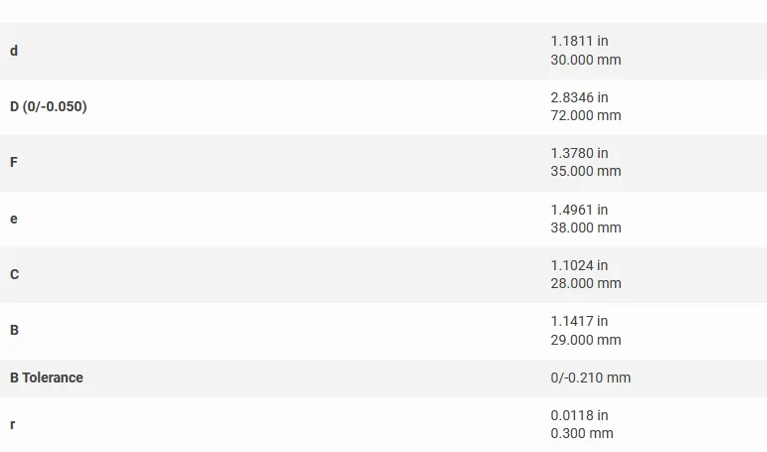Click the 72.000 mm outer diameter value

[586, 115]
